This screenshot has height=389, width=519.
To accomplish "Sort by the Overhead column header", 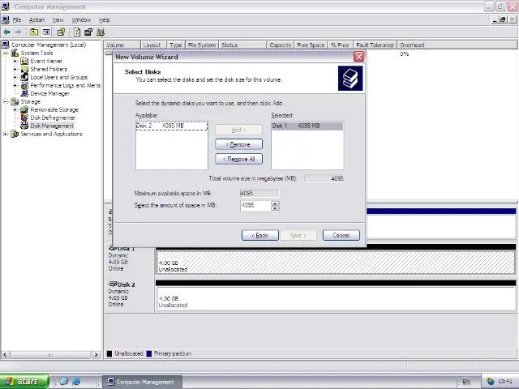I will (457, 45).
